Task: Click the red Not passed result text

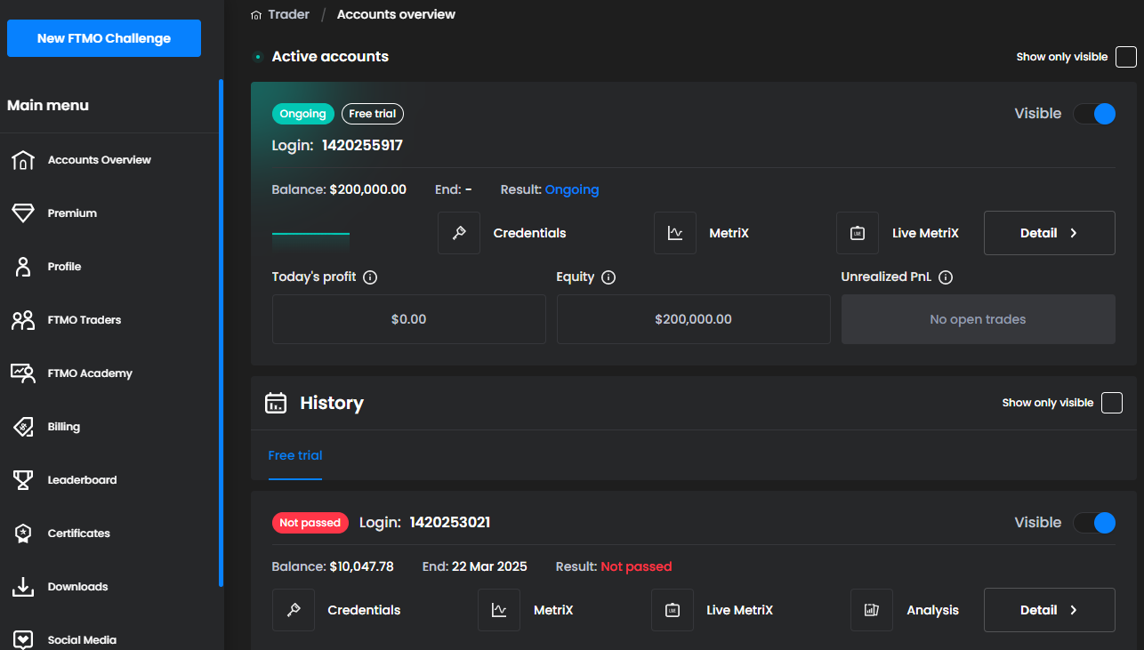Action: (636, 566)
